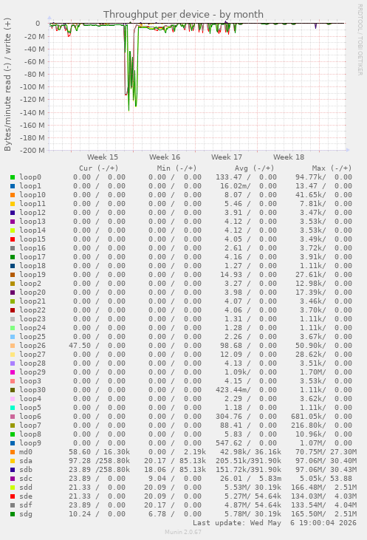The height and width of the screenshot is (540, 367).
Task: Click the loop0 green legend swatch
Action: point(13,177)
